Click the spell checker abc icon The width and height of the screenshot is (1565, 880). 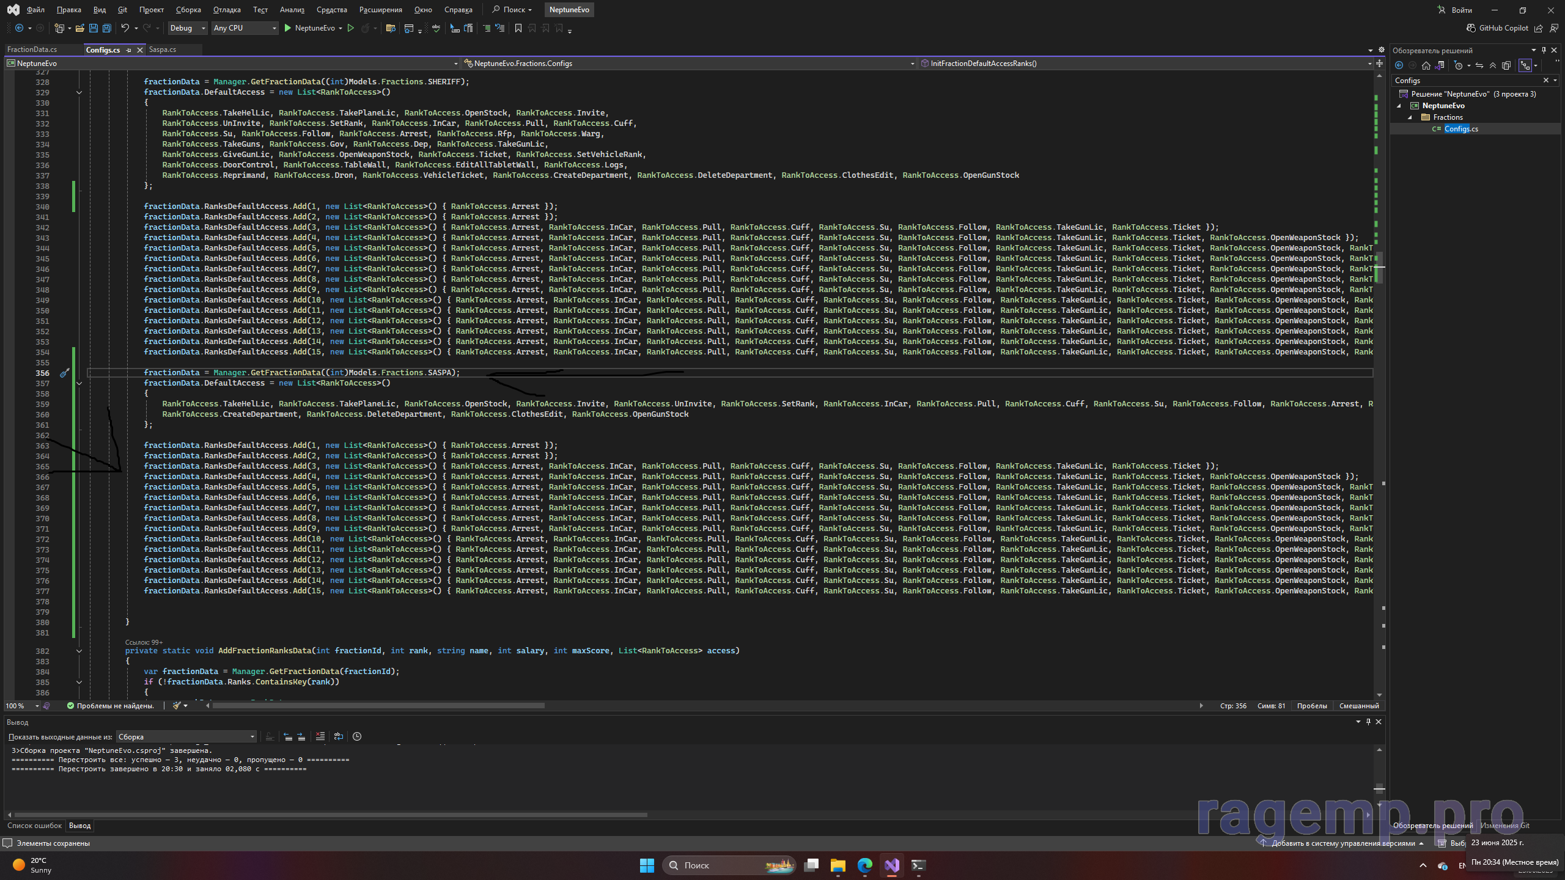click(x=436, y=28)
